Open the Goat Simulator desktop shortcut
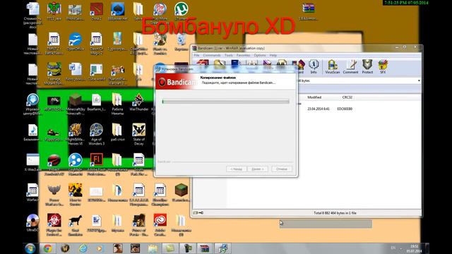 click(76, 225)
